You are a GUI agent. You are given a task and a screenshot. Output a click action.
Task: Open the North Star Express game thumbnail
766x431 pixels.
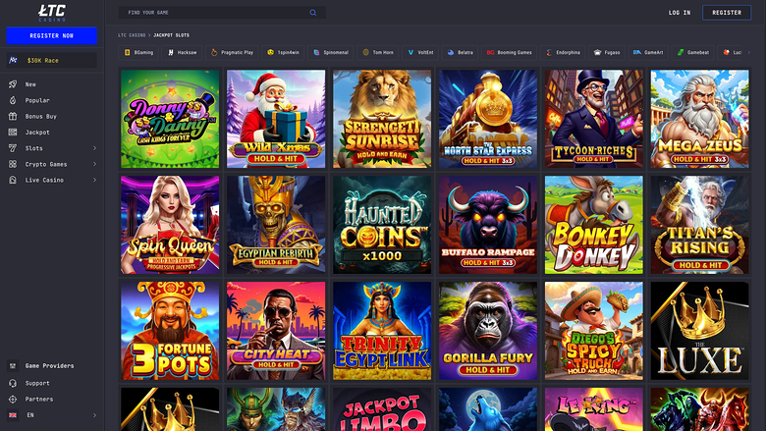[488, 119]
